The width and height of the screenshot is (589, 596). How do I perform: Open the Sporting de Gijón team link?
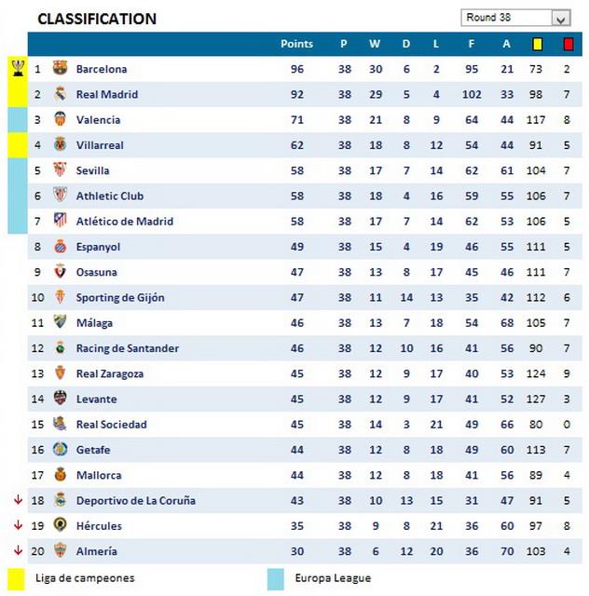click(119, 297)
